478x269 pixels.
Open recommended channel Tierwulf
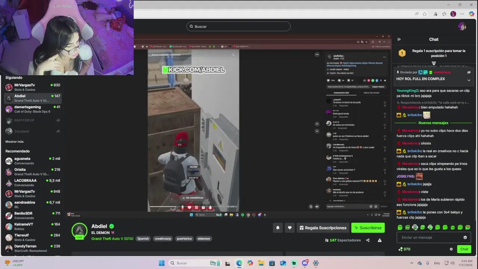(x=32, y=237)
